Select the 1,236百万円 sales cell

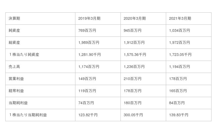click(134, 67)
